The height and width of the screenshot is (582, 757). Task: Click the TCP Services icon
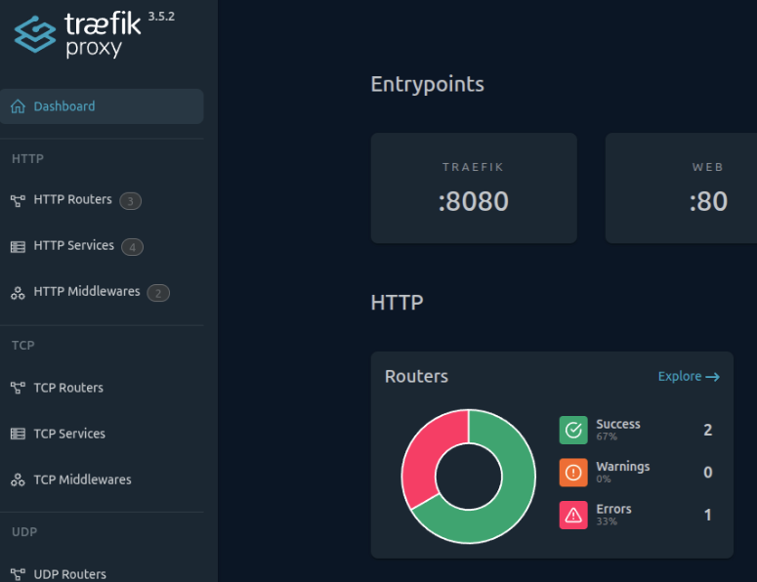point(18,434)
